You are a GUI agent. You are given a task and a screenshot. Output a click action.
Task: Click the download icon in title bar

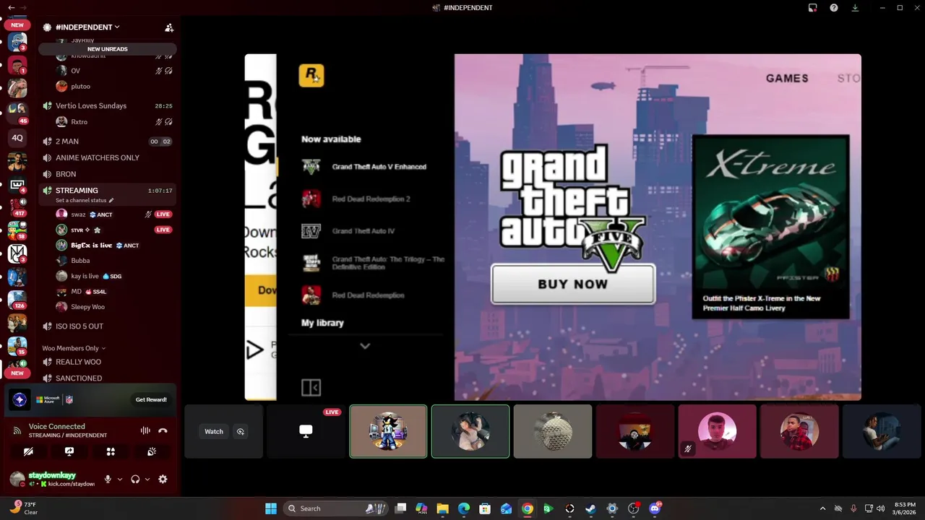pos(855,8)
